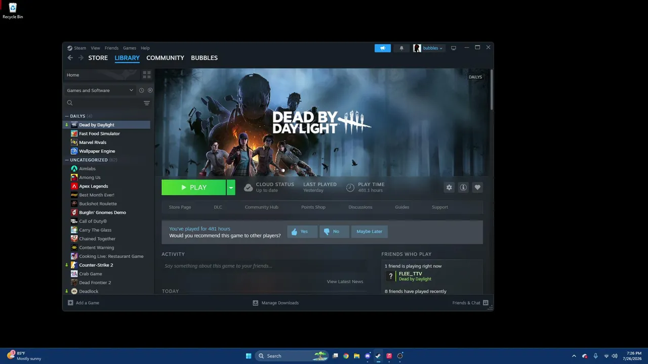Open Windows Start menu
The height and width of the screenshot is (364, 648).
[249, 356]
